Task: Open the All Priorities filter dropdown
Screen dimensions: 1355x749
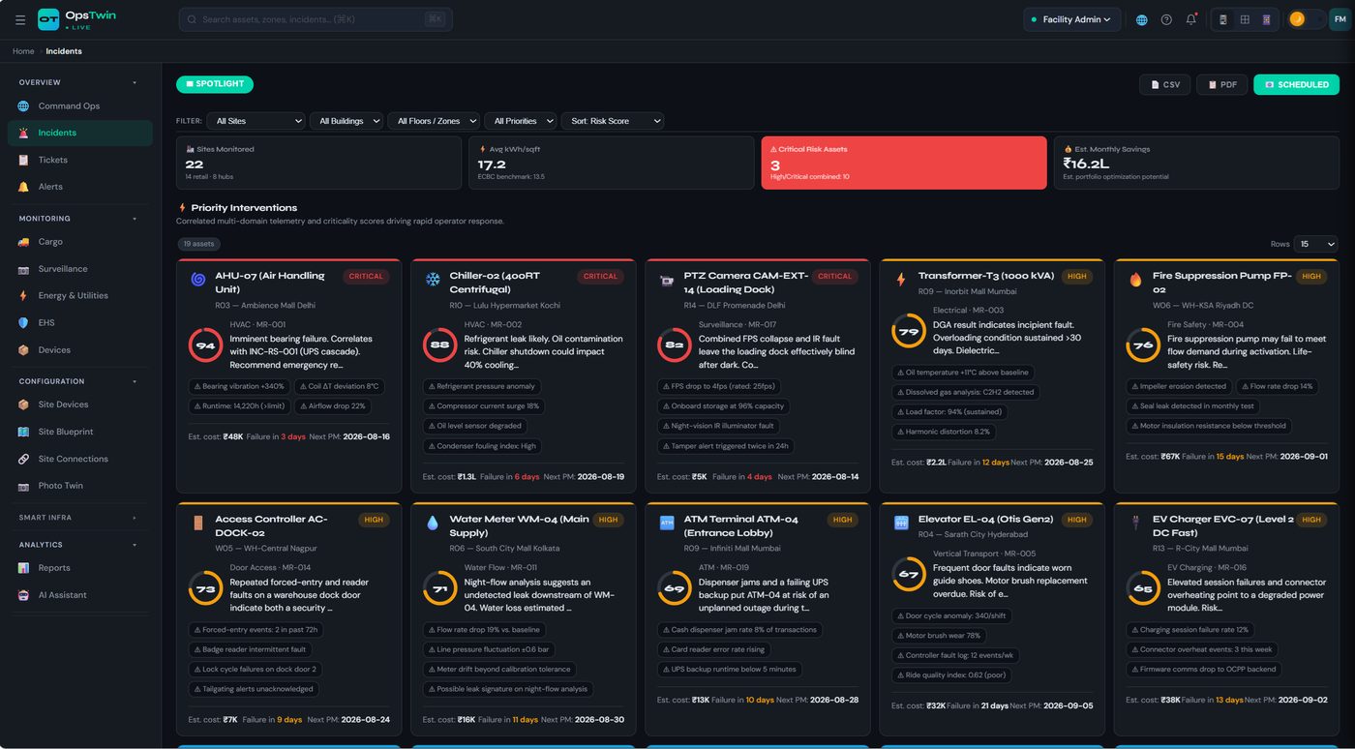Action: coord(520,121)
